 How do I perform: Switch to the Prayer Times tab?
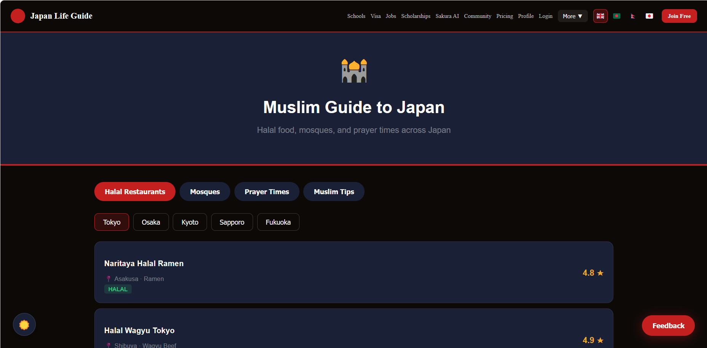[267, 192]
